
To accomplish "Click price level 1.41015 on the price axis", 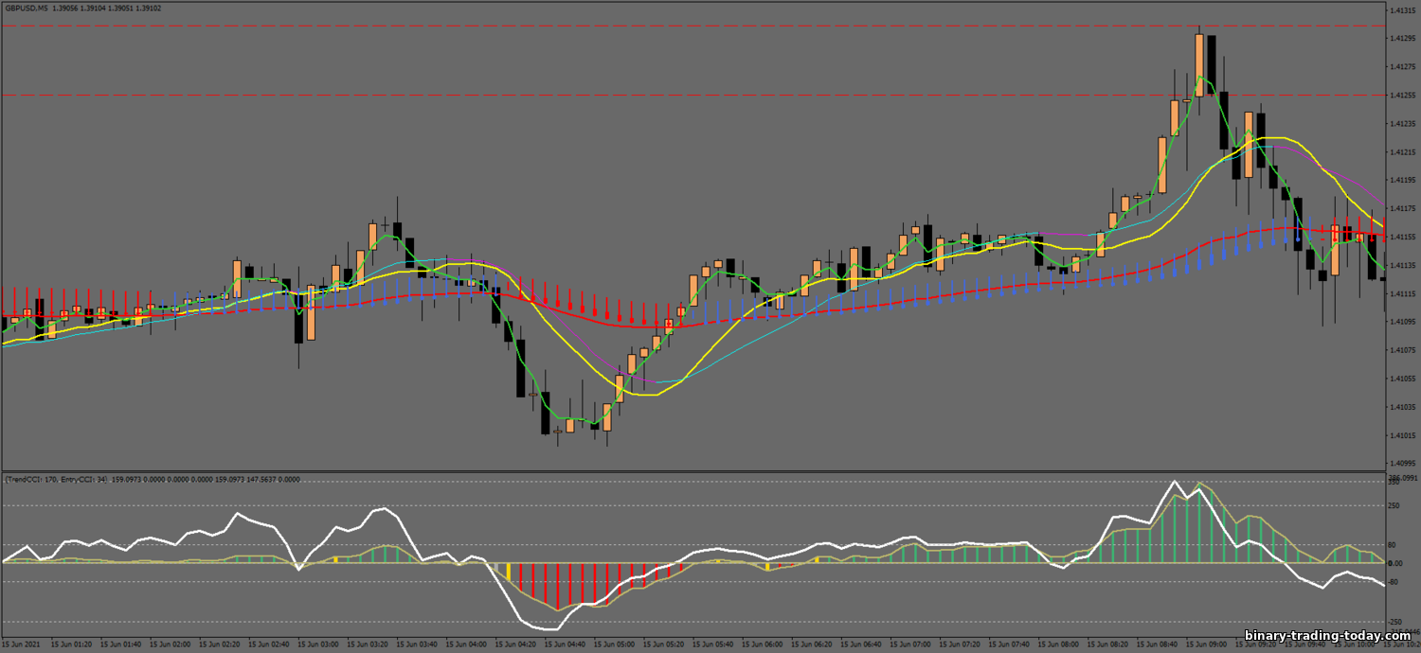I will click(x=1402, y=435).
